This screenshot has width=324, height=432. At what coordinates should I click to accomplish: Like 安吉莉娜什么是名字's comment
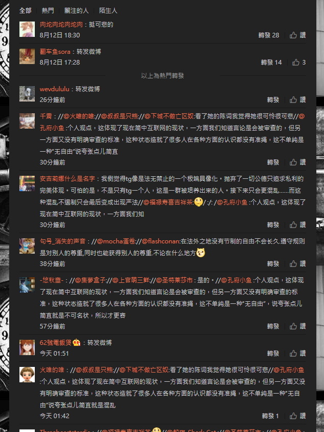point(297,224)
